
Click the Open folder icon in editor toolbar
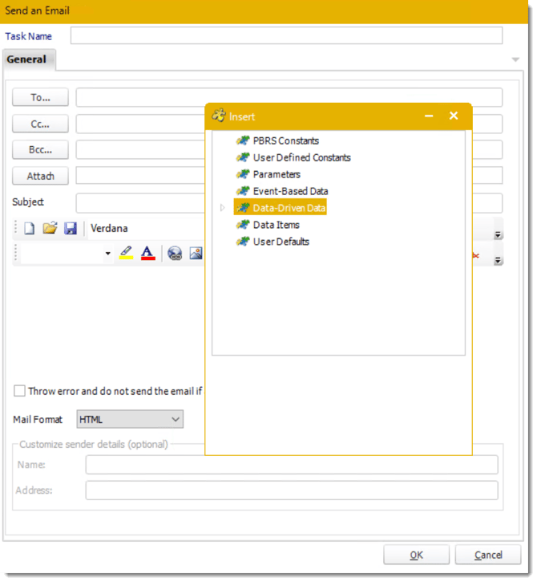pyautogui.click(x=50, y=228)
